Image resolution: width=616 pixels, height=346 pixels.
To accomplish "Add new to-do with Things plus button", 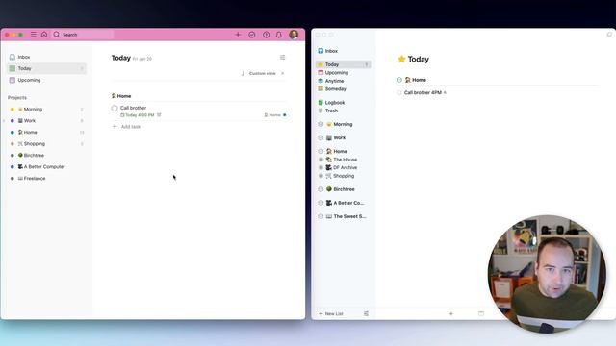I will point(451,314).
